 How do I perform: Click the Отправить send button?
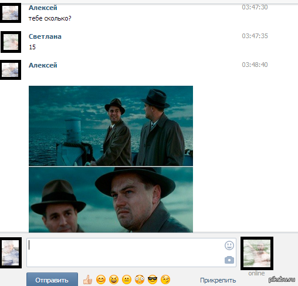pos(52,280)
